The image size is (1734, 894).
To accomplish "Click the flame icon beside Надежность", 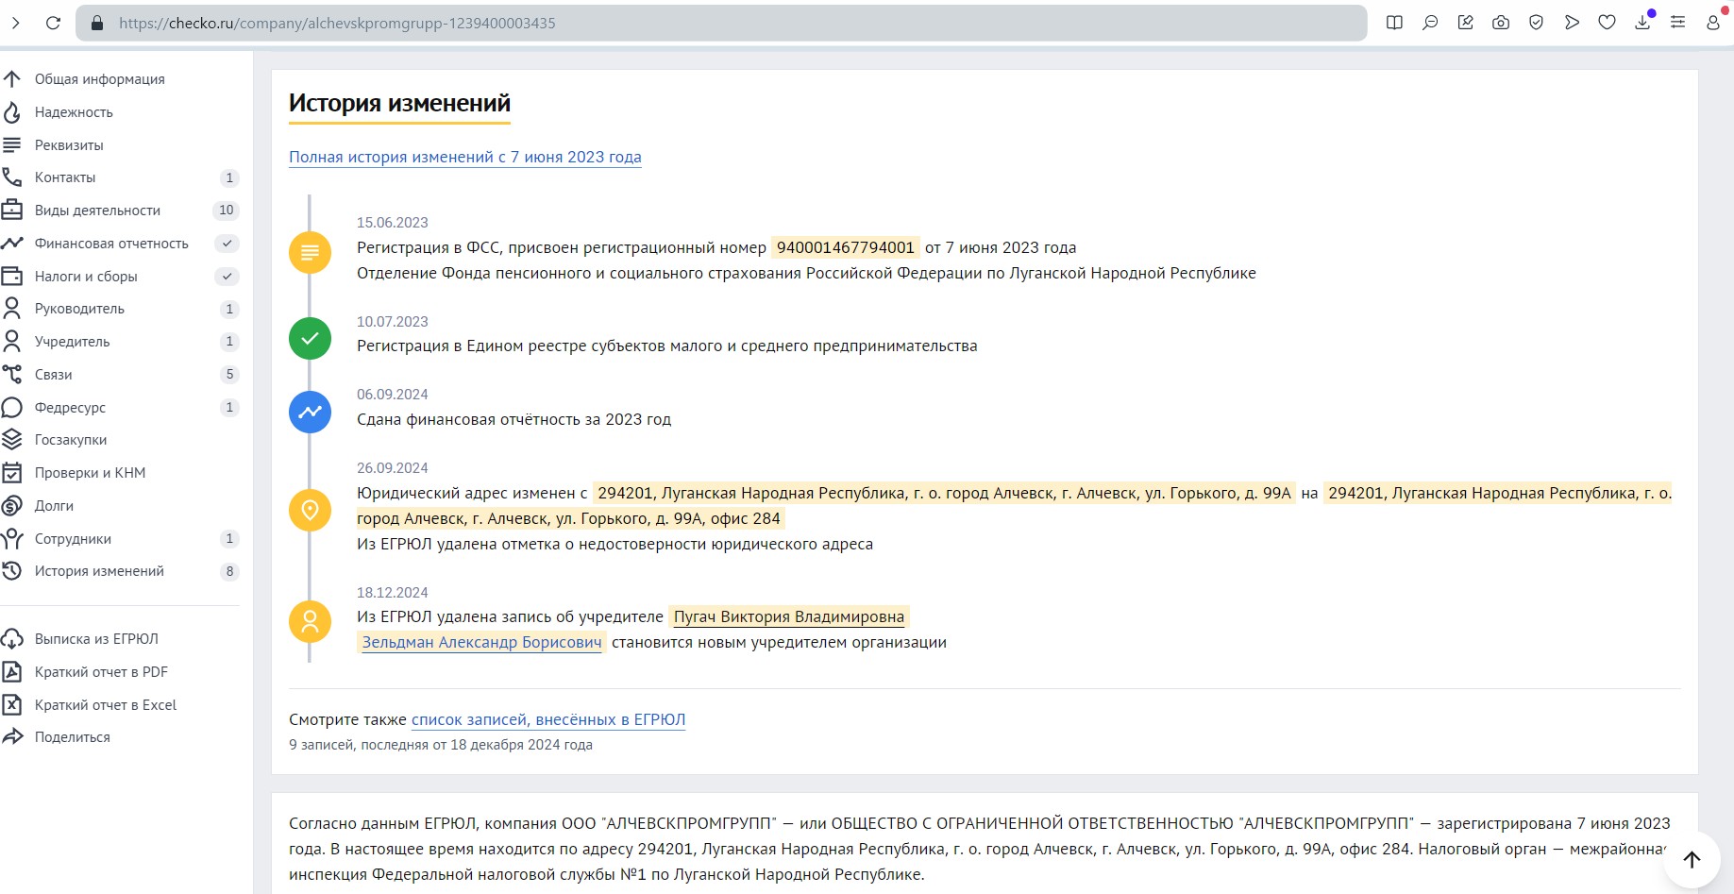I will point(11,112).
